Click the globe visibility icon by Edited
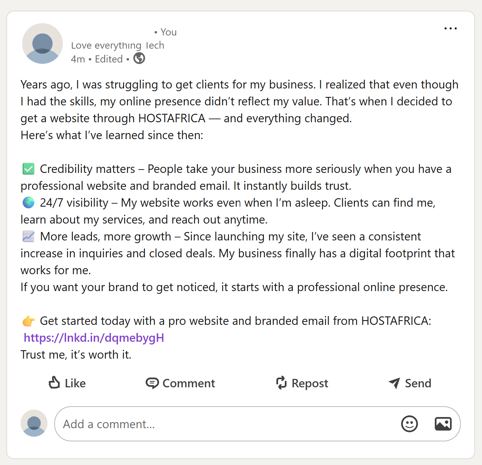This screenshot has height=465, width=482. (139, 58)
